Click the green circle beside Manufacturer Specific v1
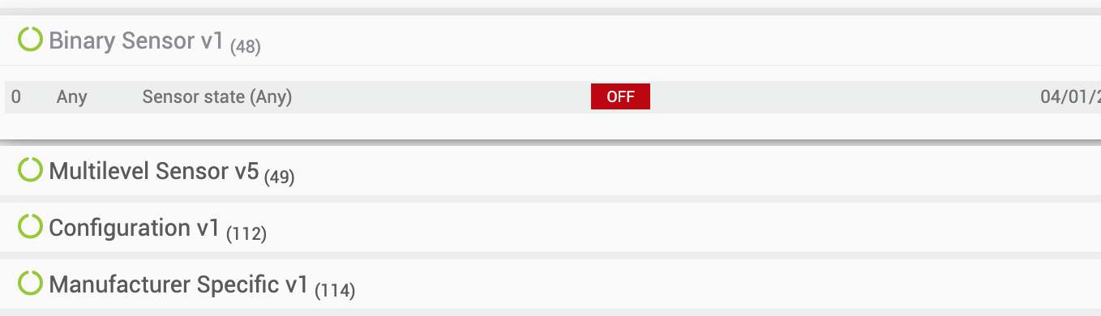 (x=30, y=284)
